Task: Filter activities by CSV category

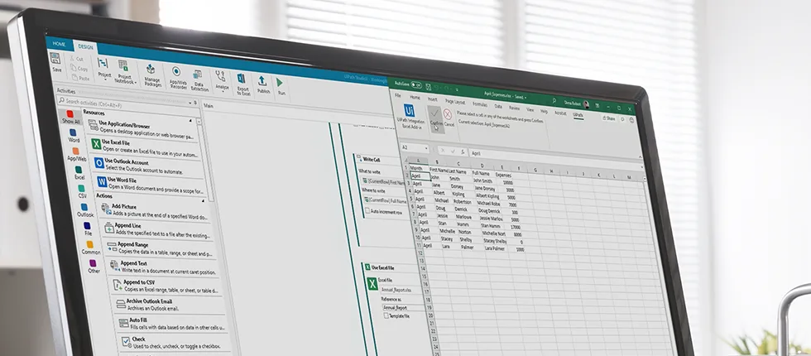Action: coord(82,192)
